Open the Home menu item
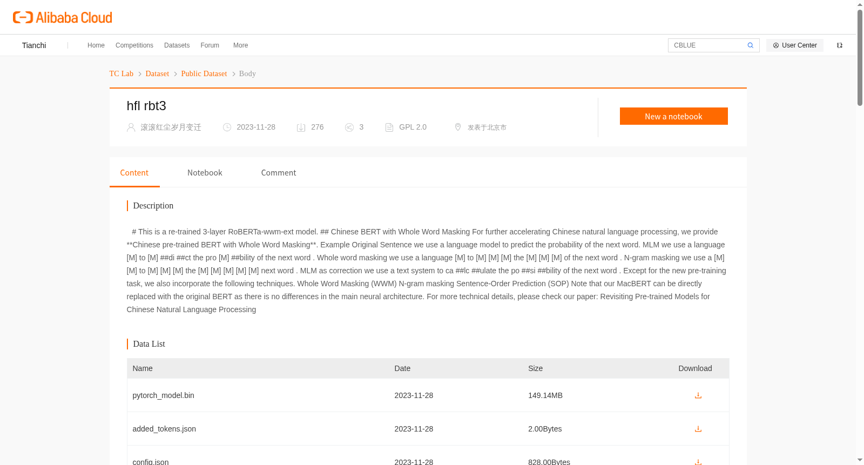Viewport: 864px width, 465px height. (x=96, y=45)
